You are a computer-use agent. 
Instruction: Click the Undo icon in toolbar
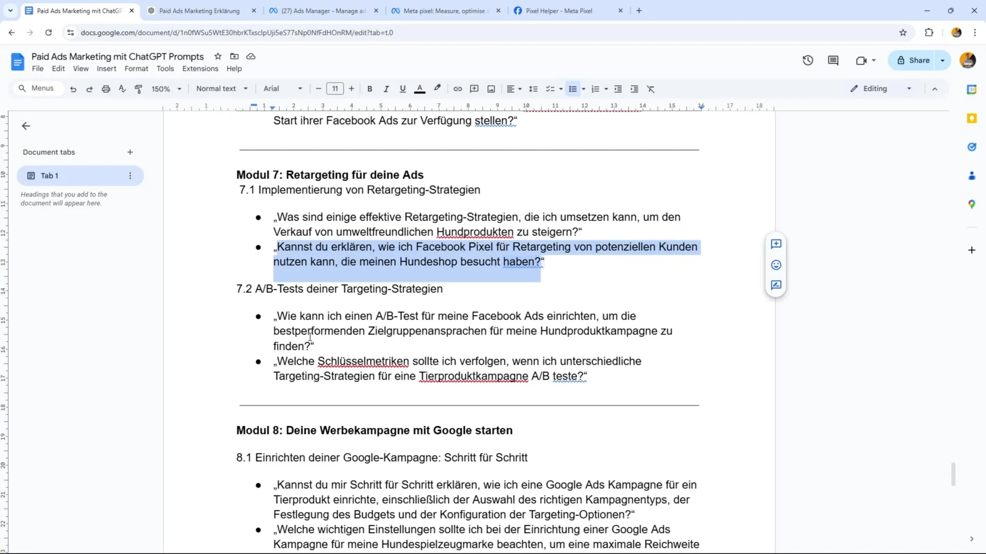[x=73, y=89]
